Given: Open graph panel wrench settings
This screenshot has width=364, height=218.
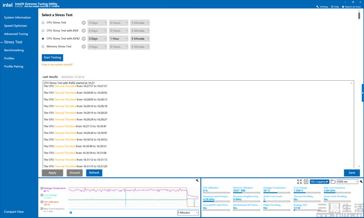Looking at the screenshot, I should click(197, 181).
